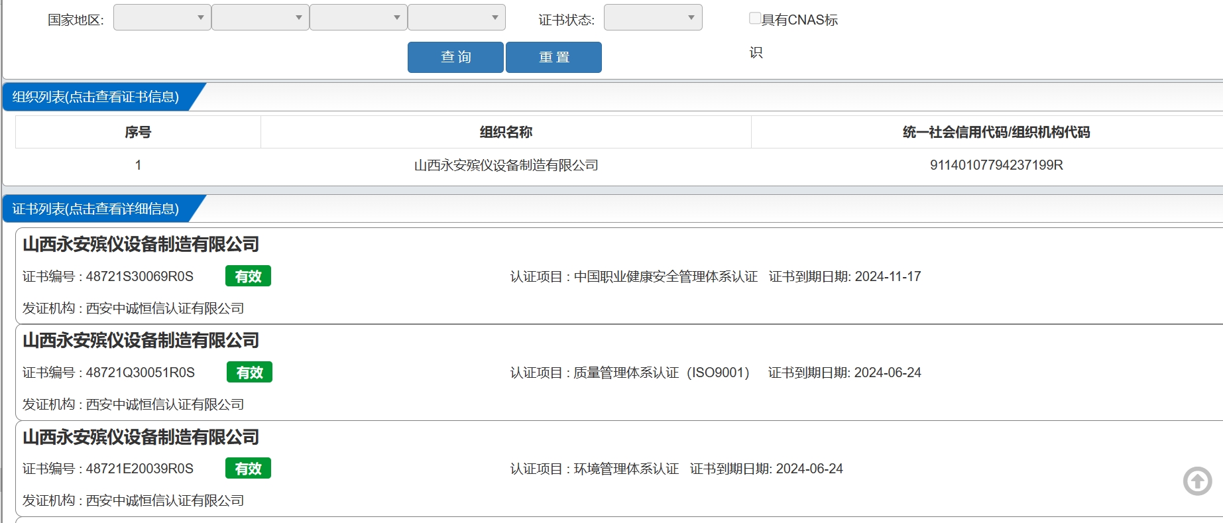The width and height of the screenshot is (1223, 523).
Task: Open the third 国家地区 dropdown
Action: (359, 17)
